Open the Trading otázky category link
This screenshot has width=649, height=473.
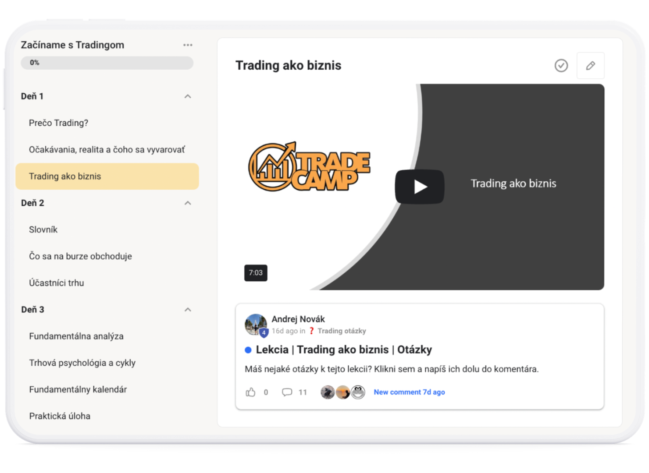tap(341, 331)
